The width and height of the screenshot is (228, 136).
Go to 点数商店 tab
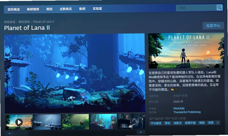coord(66,9)
